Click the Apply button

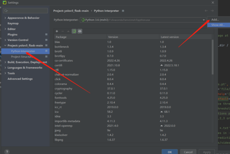pyautogui.click(x=207, y=152)
